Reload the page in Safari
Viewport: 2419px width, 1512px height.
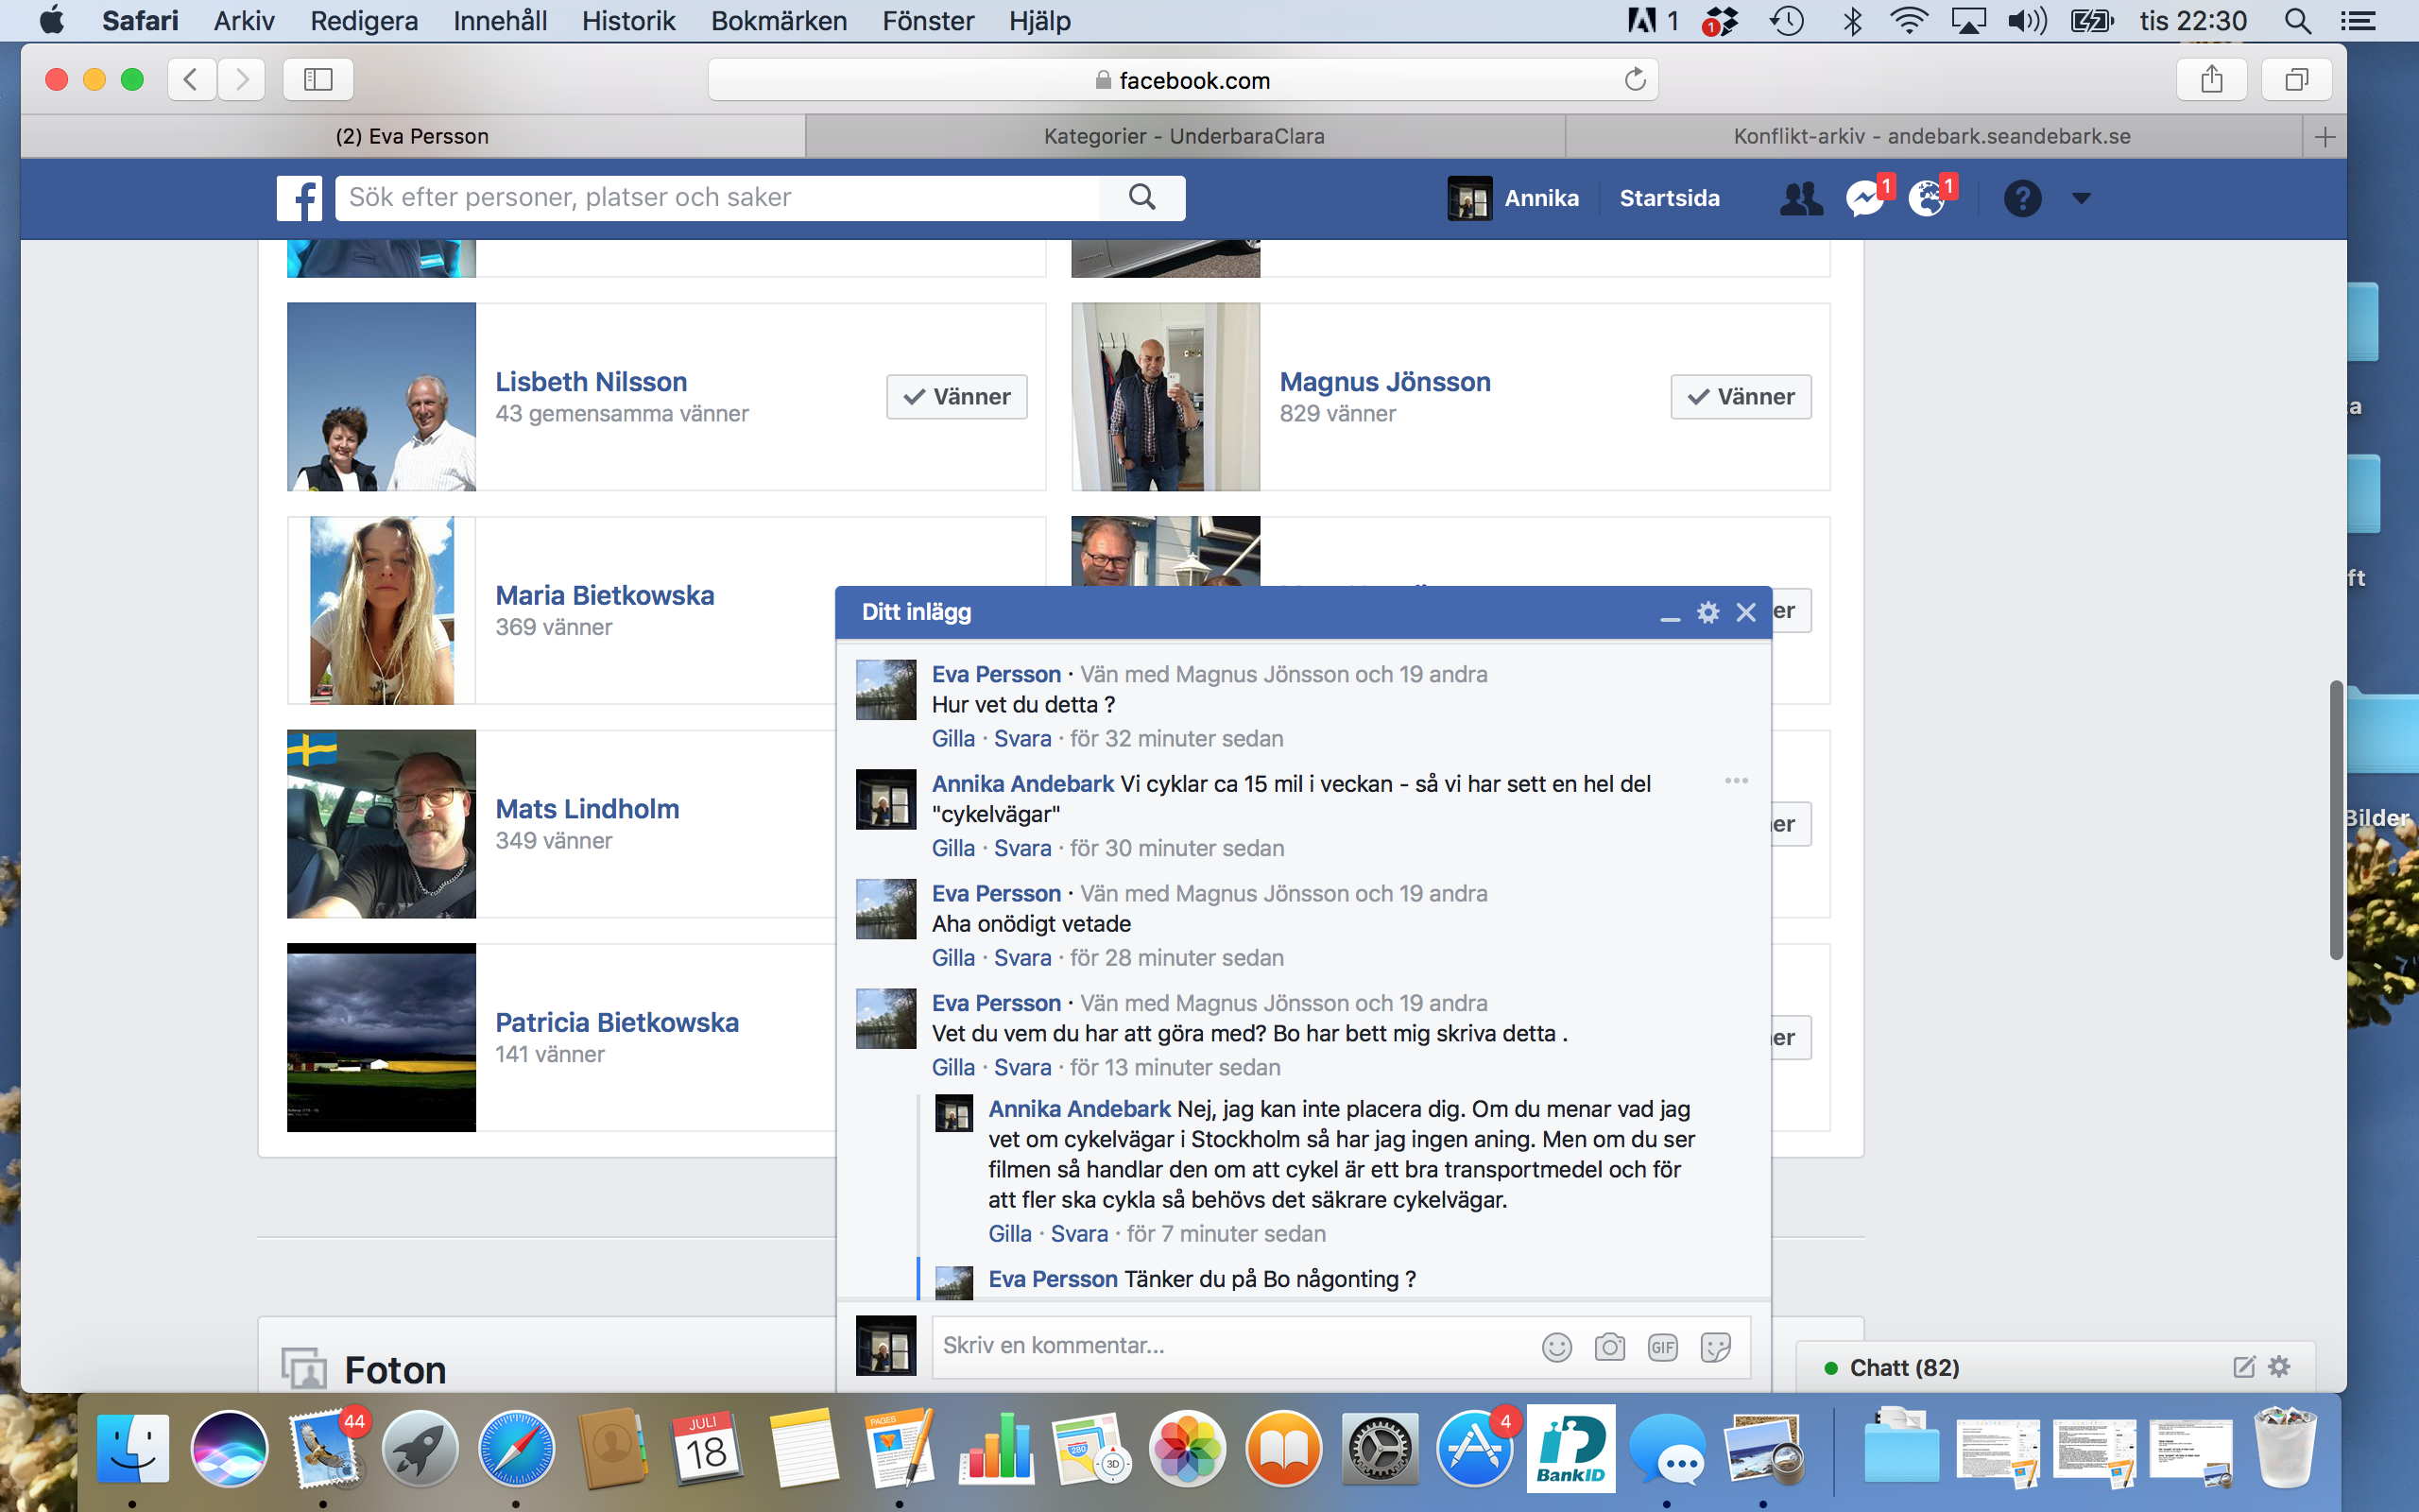[x=1635, y=79]
